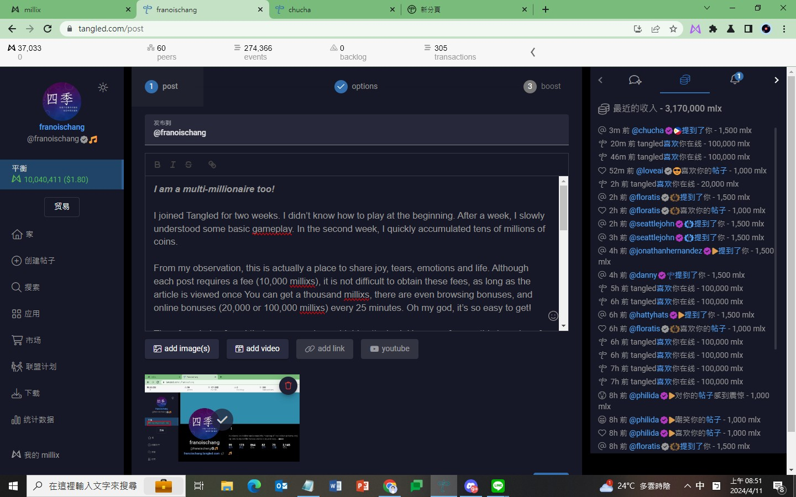Open create post (创建帖子) in sidebar
This screenshot has width=796, height=497.
[33, 261]
